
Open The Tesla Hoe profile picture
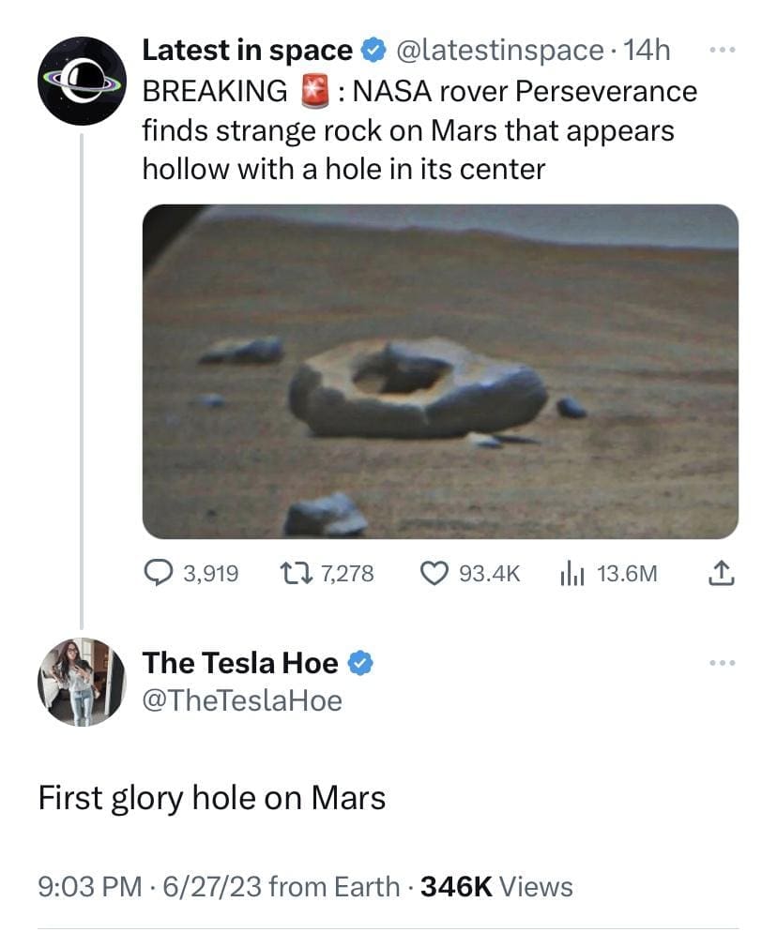[x=82, y=682]
